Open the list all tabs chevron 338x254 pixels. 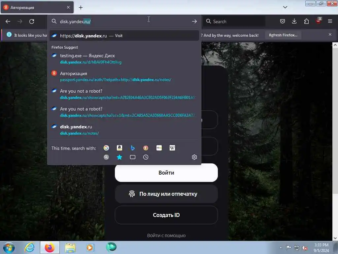[285, 7]
